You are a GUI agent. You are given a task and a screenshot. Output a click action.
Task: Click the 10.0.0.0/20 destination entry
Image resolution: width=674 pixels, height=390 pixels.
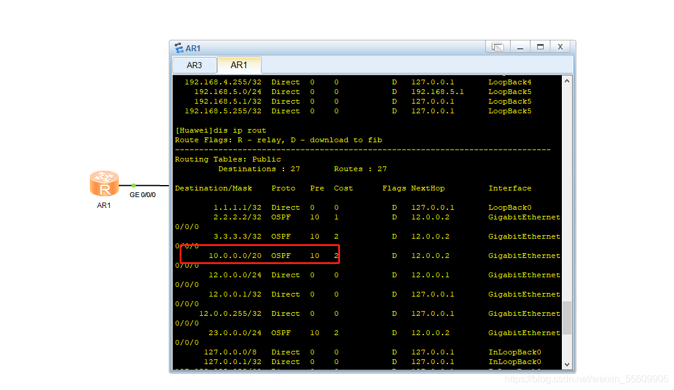tap(235, 256)
